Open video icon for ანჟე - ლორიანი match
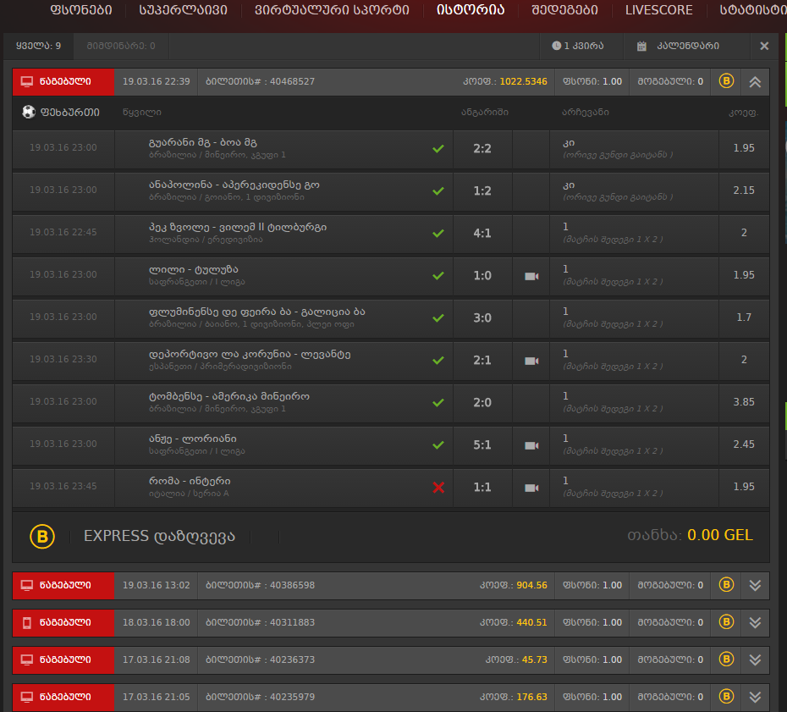 [531, 445]
